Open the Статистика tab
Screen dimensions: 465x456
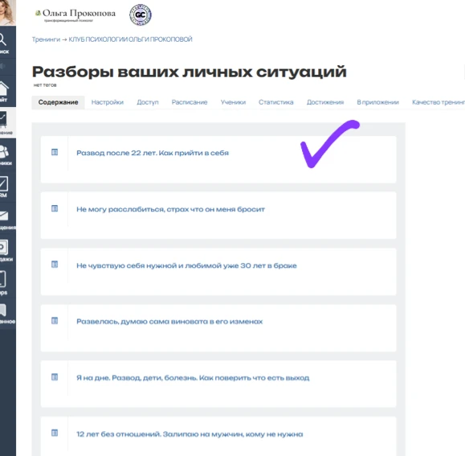275,102
